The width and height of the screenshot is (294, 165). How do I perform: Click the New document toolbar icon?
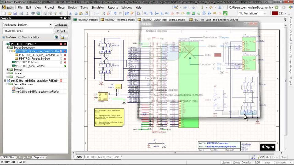pos(4,13)
